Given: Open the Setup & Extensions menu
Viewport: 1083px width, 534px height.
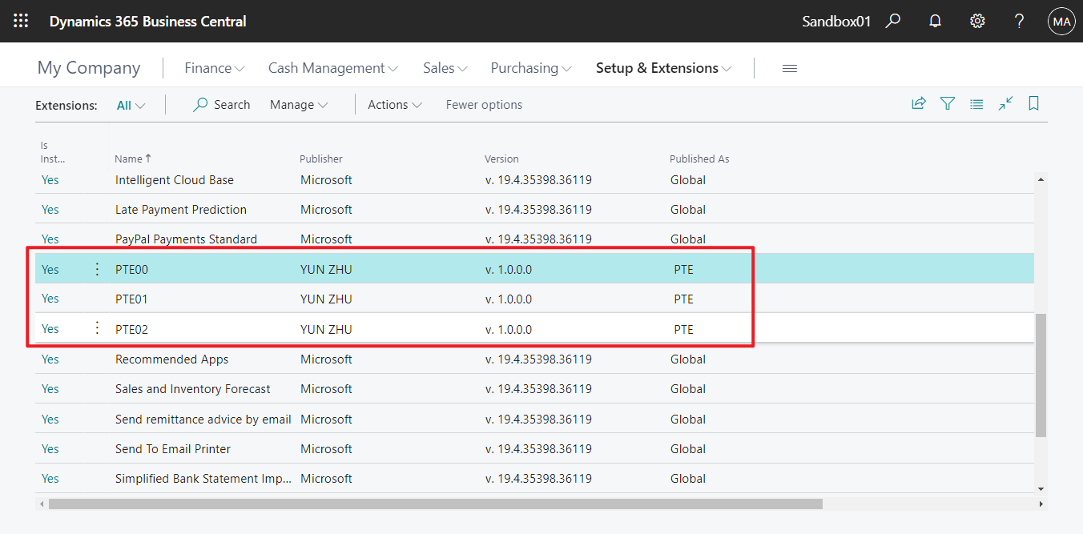Looking at the screenshot, I should pos(663,68).
